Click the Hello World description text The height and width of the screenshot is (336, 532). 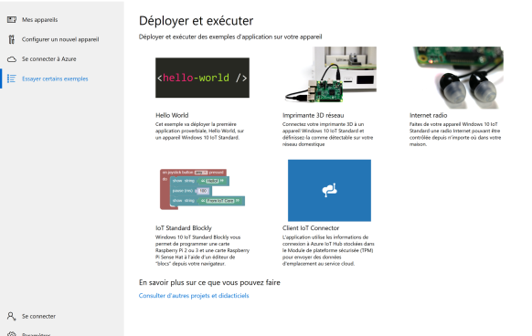pyautogui.click(x=199, y=131)
